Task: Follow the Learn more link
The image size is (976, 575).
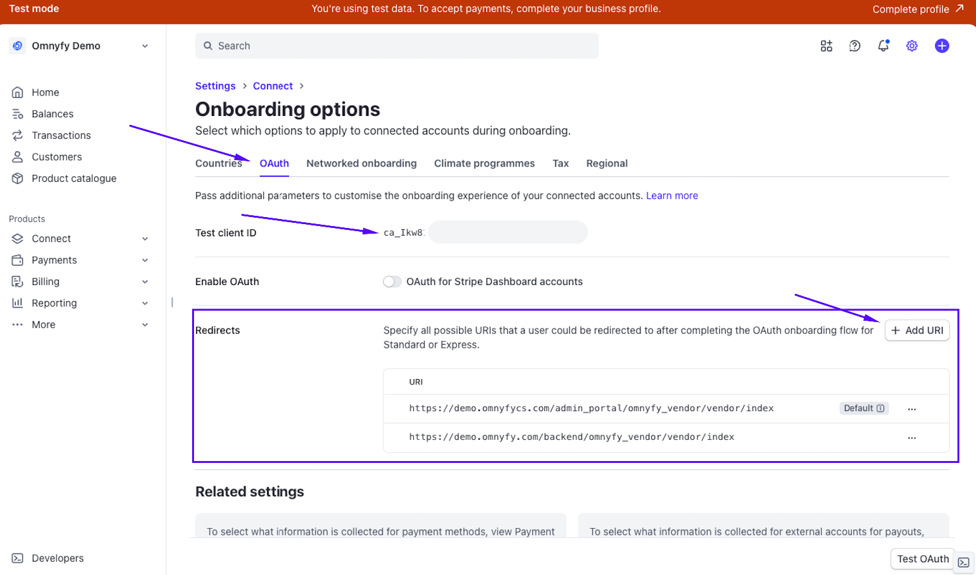Action: 672,195
